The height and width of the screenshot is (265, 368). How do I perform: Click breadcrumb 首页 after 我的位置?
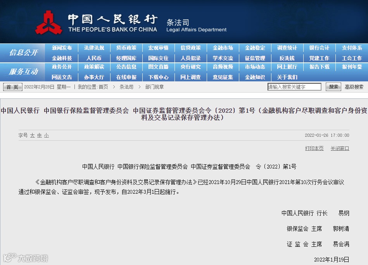[x=103, y=87]
